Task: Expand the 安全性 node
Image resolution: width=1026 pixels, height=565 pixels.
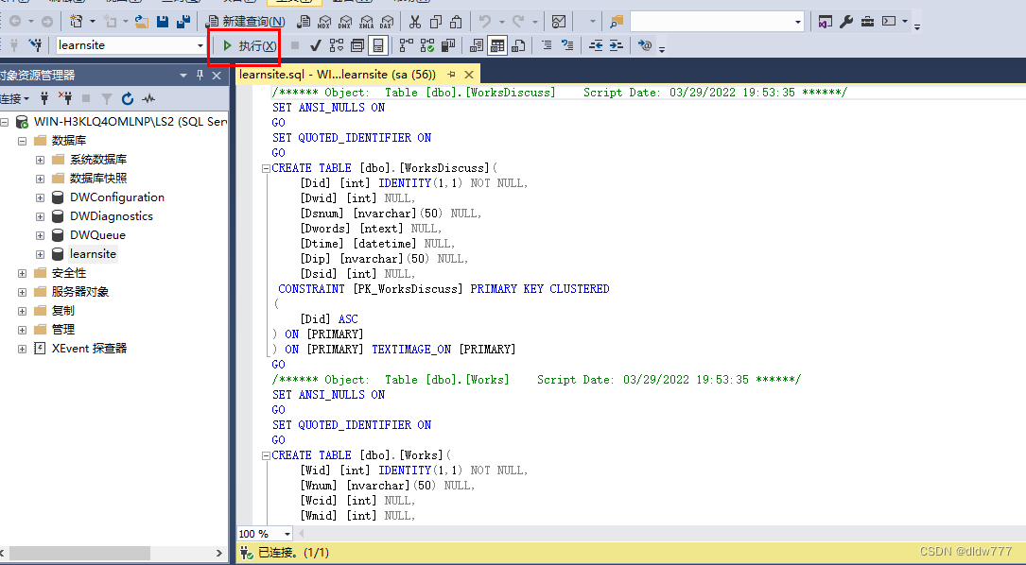Action: (x=21, y=272)
